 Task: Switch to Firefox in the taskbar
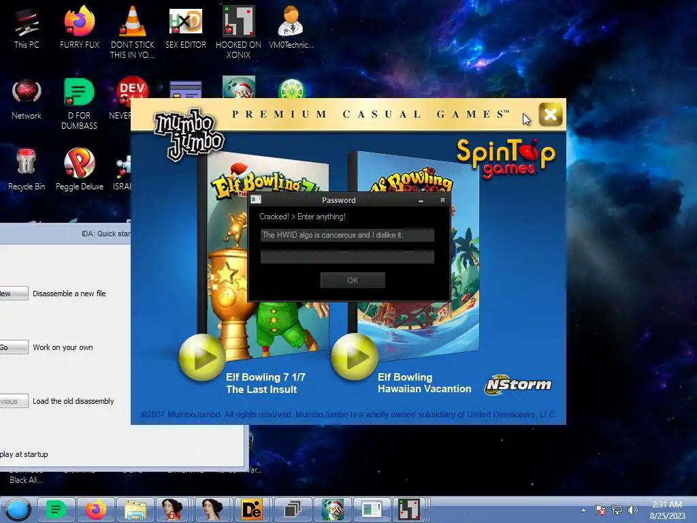[x=95, y=509]
